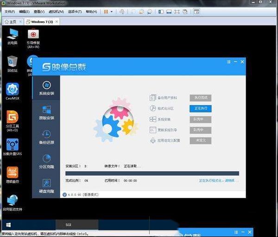Select 原版安装 in the sidebar
Image resolution: width=278 pixels, height=237 pixels.
[46, 112]
